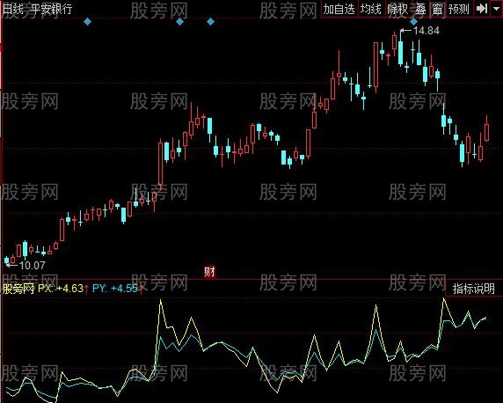503x403 pixels.
Task: Click the PY: +4.55 indicator value
Action: point(115,288)
